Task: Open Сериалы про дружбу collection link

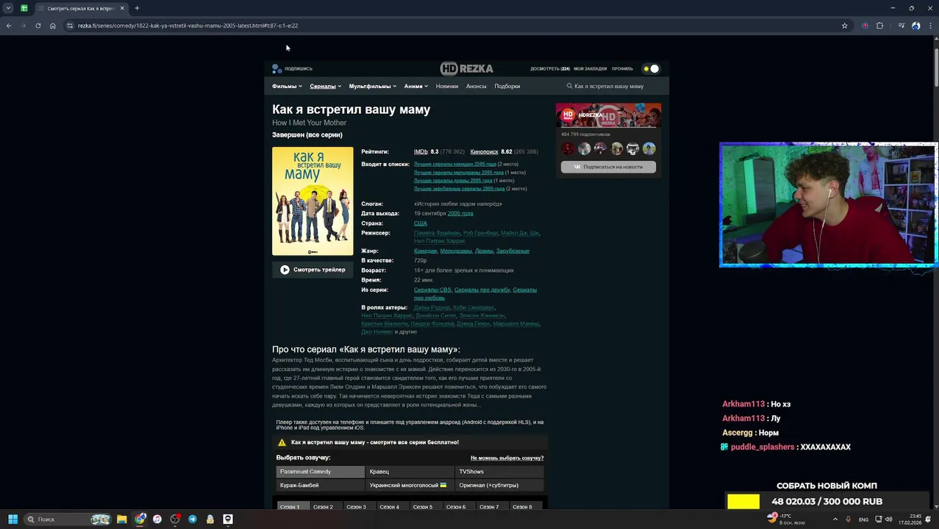Action: 482,289
